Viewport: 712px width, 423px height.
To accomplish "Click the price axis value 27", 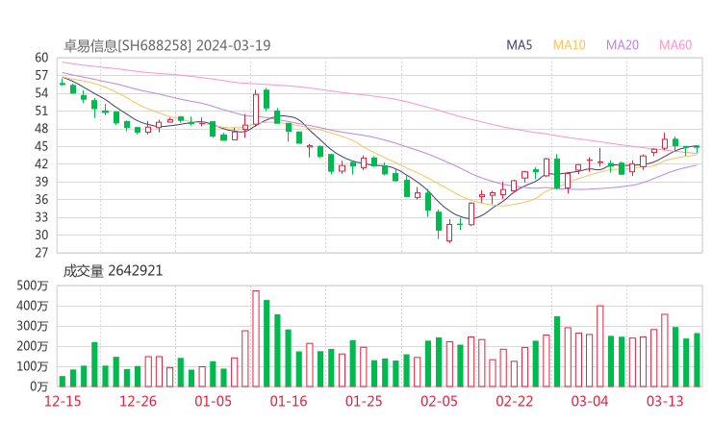I will coord(41,253).
